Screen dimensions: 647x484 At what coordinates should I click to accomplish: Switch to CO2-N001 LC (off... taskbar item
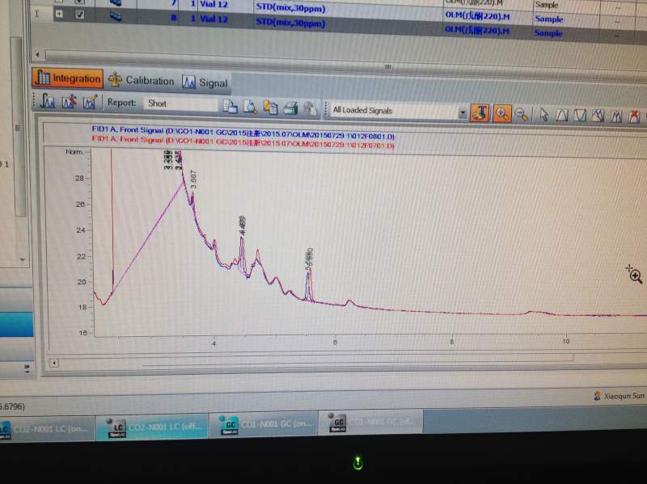[153, 427]
